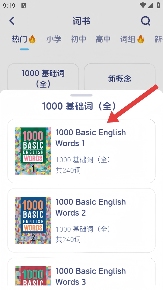Image resolution: width=163 pixels, height=290 pixels.
Task: Open the 1000 Basic English Words 1 cover thumbnail
Action: (33, 151)
